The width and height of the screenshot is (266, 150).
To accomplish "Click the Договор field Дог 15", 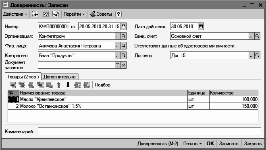I will click(x=210, y=55).
